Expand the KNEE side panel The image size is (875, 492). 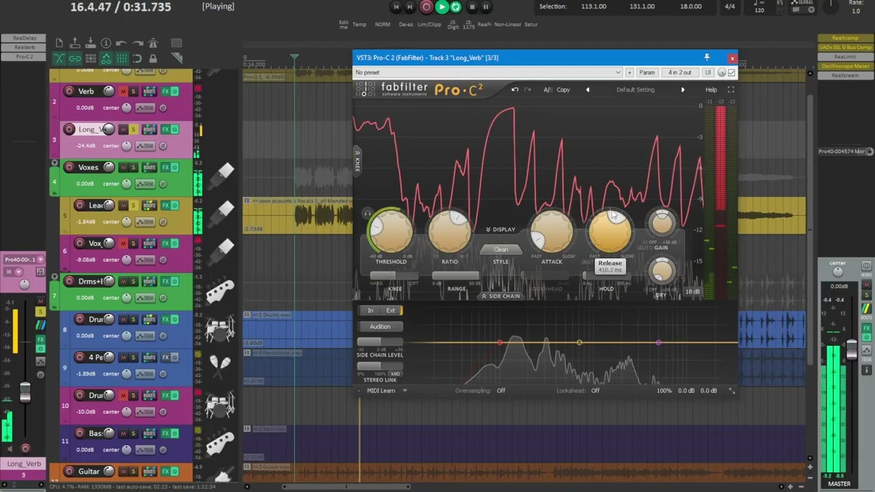(357, 161)
